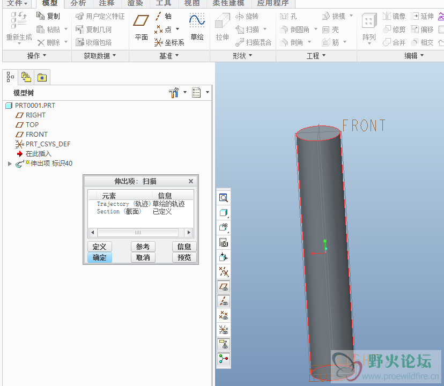The image size is (444, 386).
Task: Select the Chamfer (倒角) tool
Action: pos(291,42)
